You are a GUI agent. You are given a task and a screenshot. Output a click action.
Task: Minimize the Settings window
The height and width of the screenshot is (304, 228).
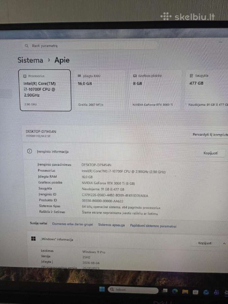click(x=221, y=42)
